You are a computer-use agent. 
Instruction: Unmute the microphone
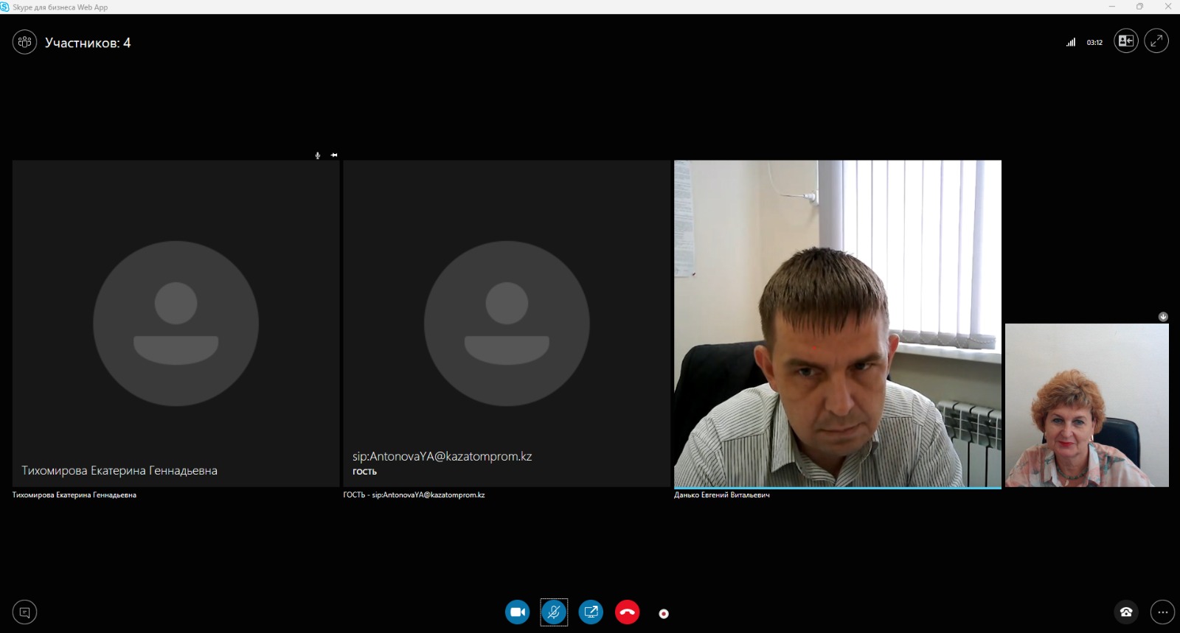point(554,612)
